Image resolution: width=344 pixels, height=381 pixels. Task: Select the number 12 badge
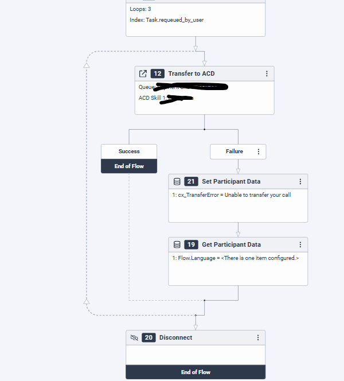(157, 73)
